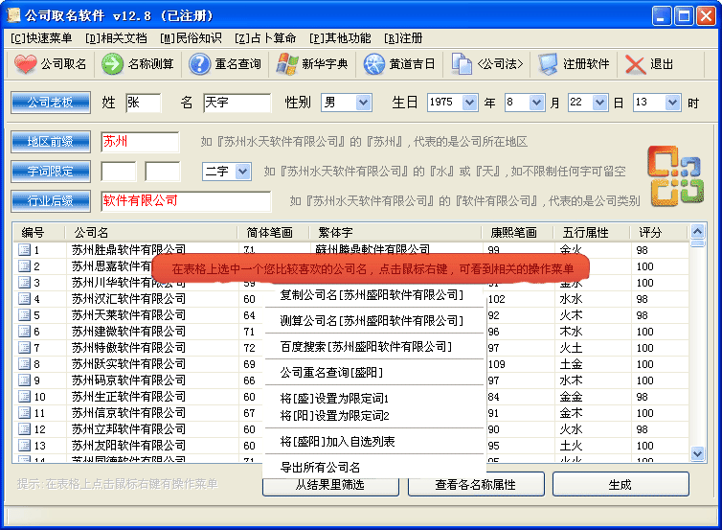722x530 pixels.
Task: Sort by the 公司名 column header
Action: pos(150,232)
